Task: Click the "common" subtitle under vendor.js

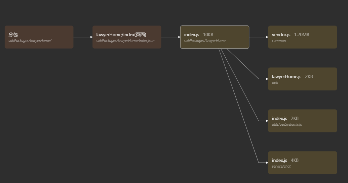Action: 279,41
